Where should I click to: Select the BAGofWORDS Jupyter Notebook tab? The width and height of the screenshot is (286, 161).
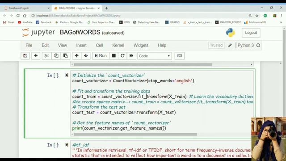(x=77, y=8)
